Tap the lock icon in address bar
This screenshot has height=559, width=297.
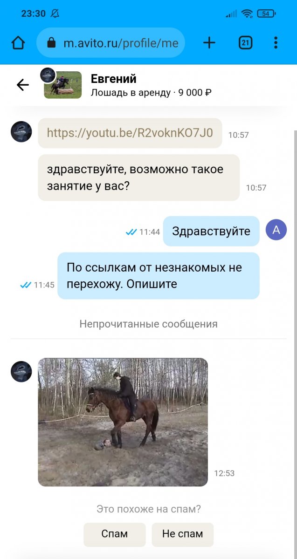51,43
